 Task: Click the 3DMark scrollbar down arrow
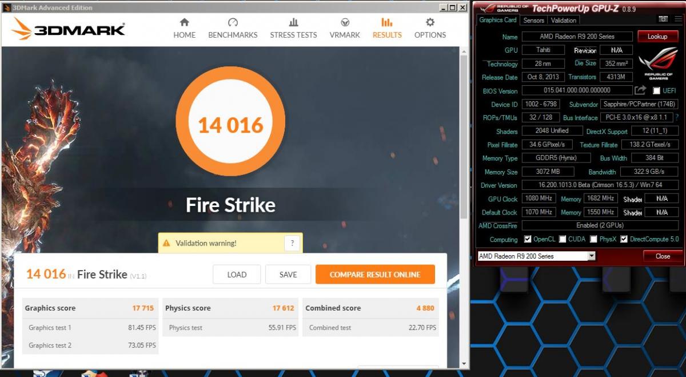click(x=464, y=363)
